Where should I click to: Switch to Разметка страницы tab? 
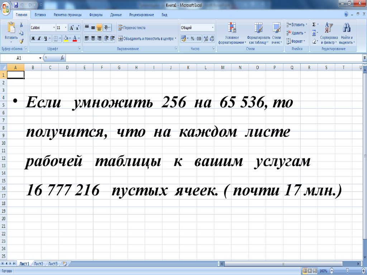point(67,15)
